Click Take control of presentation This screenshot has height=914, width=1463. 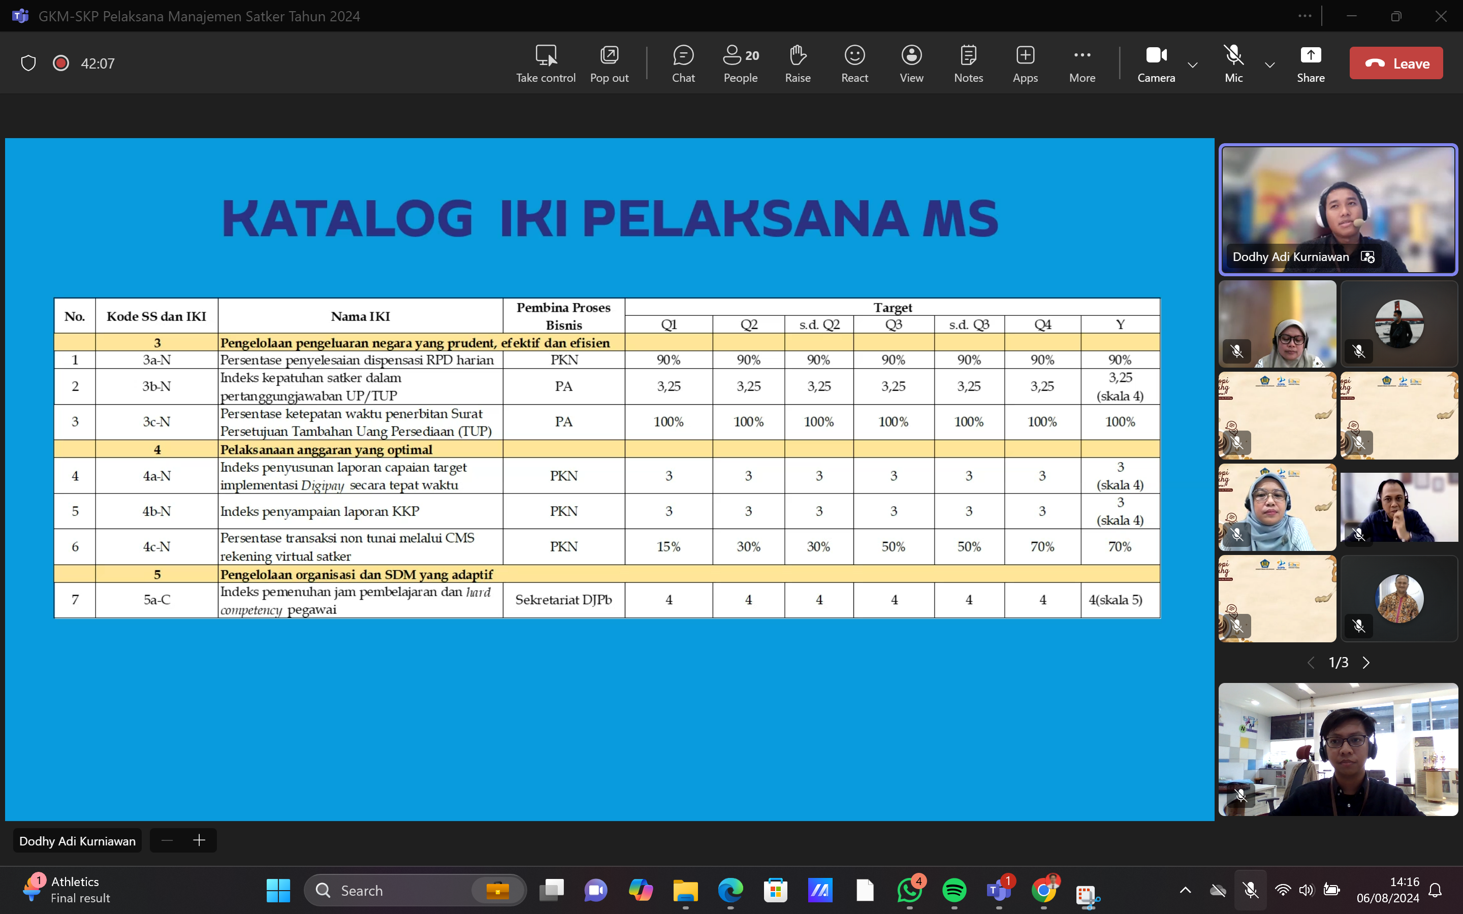click(x=545, y=63)
